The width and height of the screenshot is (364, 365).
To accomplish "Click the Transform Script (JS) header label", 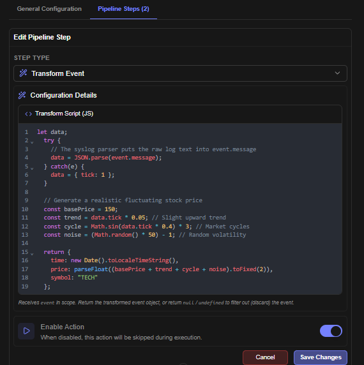I will coord(64,114).
